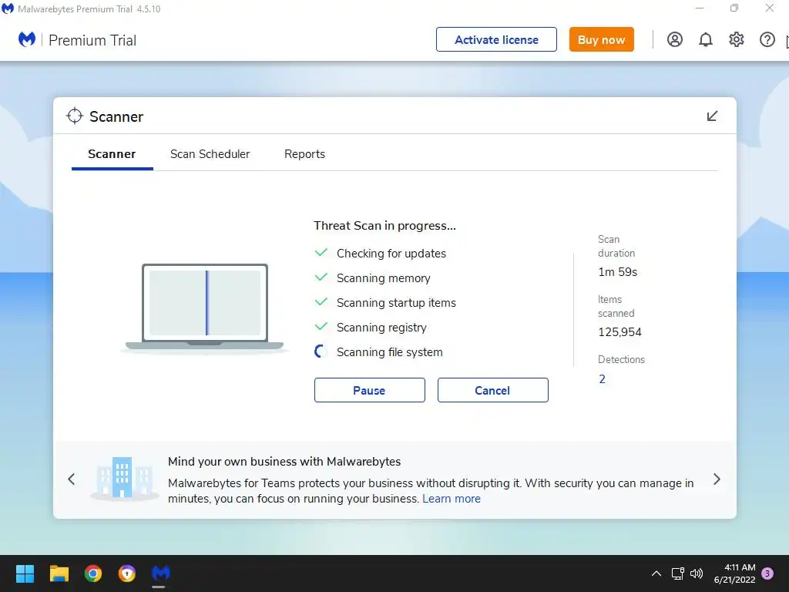The width and height of the screenshot is (789, 592).
Task: Open the notifications bell
Action: (706, 39)
